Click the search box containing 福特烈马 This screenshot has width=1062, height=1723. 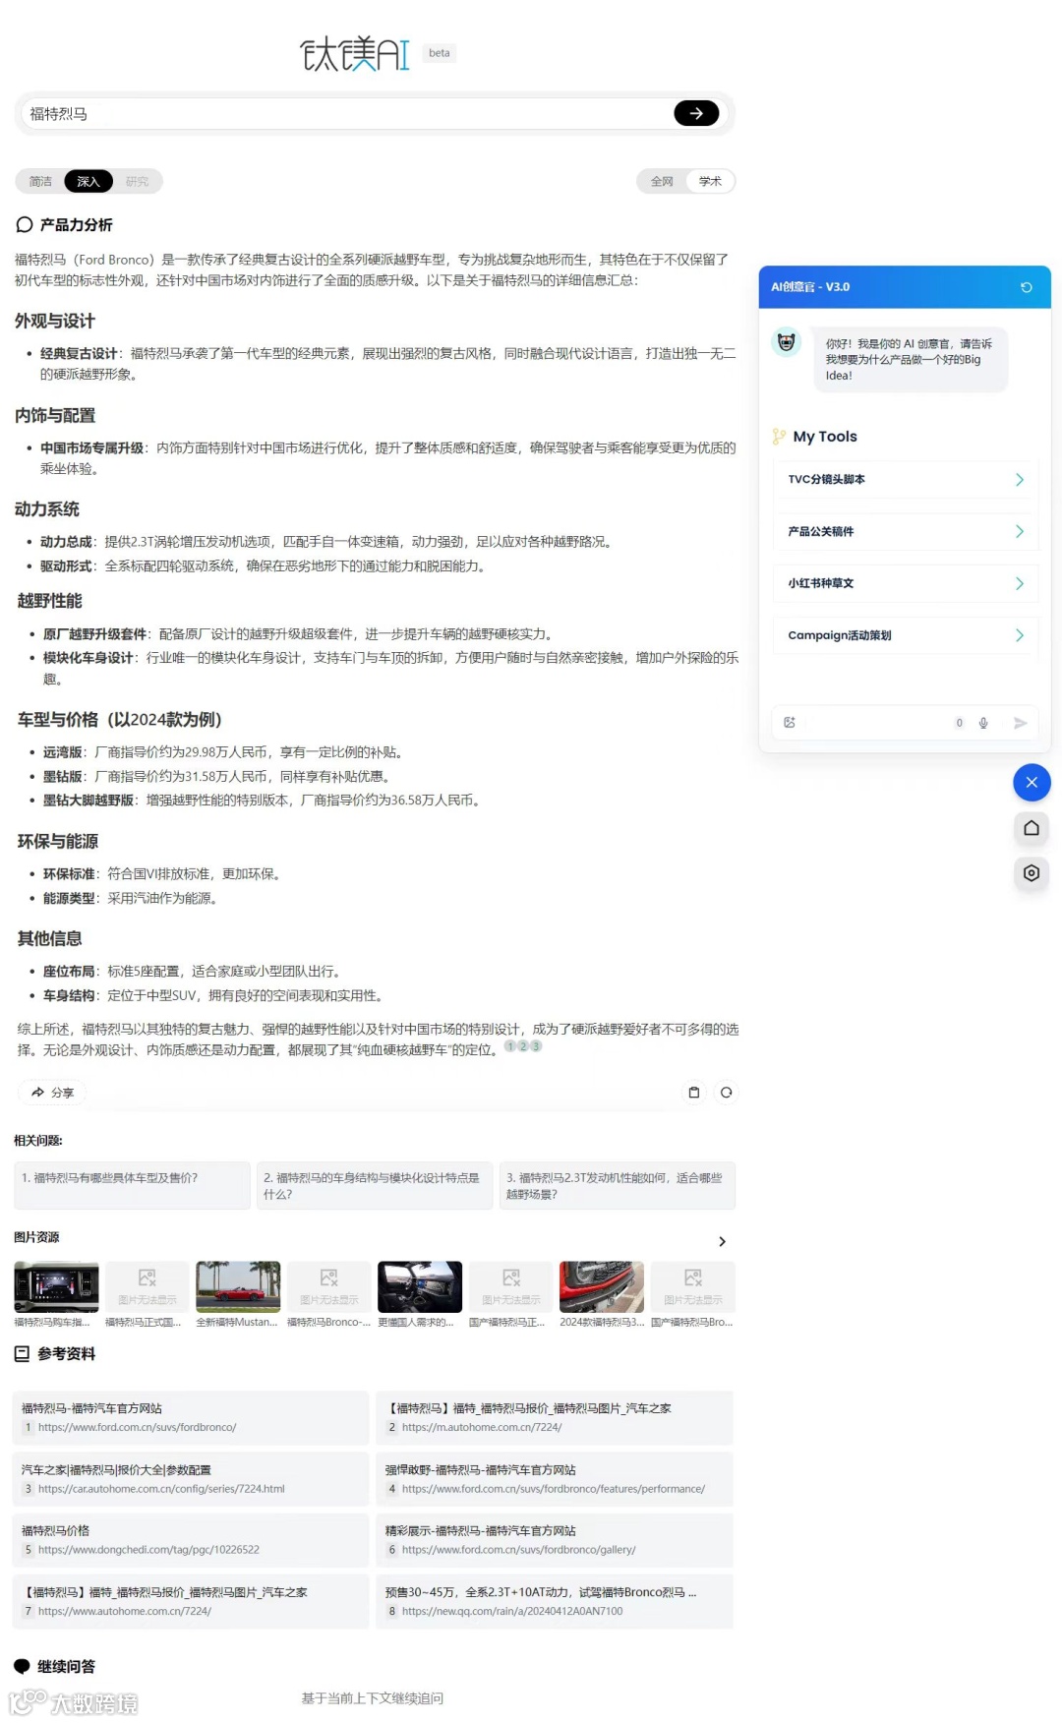point(349,114)
